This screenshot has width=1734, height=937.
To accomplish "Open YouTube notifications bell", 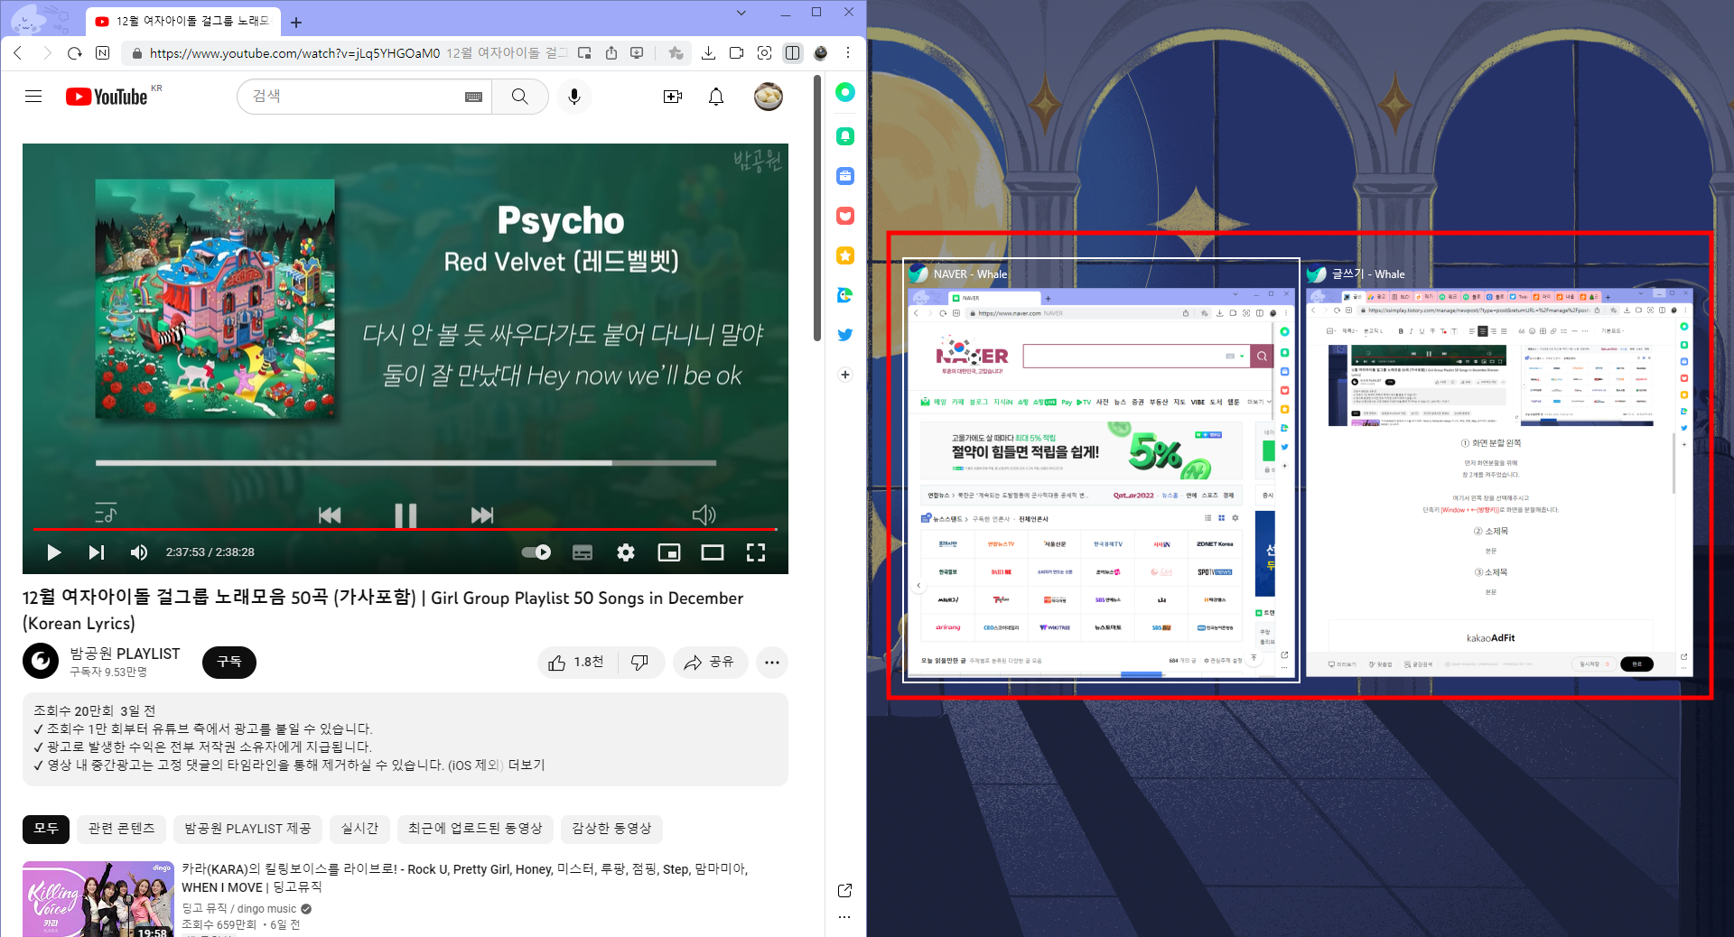I will tap(716, 97).
